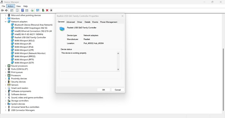
Task: Click the Bluetooth Device adapter icon
Action: pyautogui.click(x=12, y=25)
